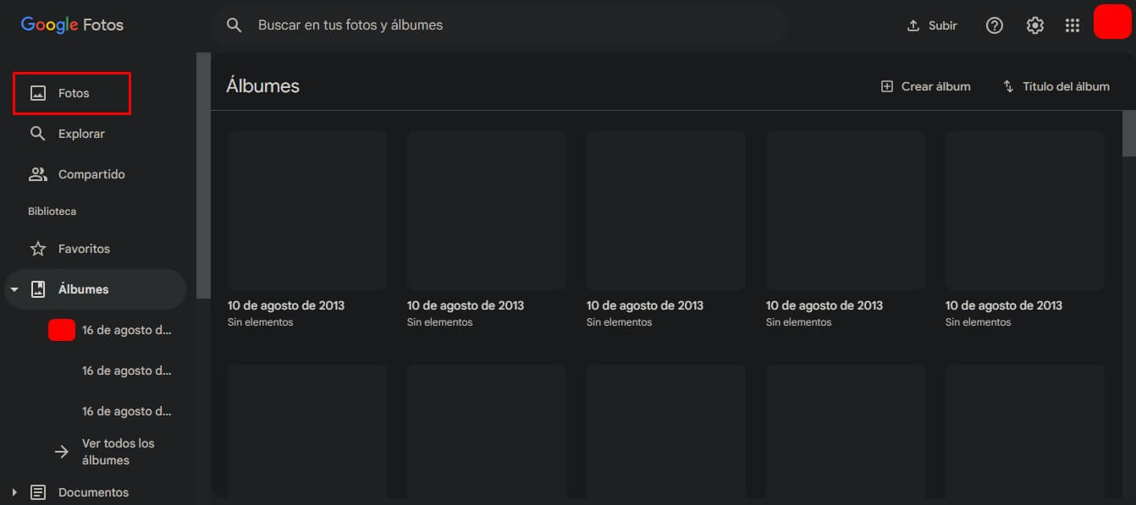This screenshot has height=505, width=1136.
Task: Select the Álbumes sidebar entry
Action: (x=95, y=289)
